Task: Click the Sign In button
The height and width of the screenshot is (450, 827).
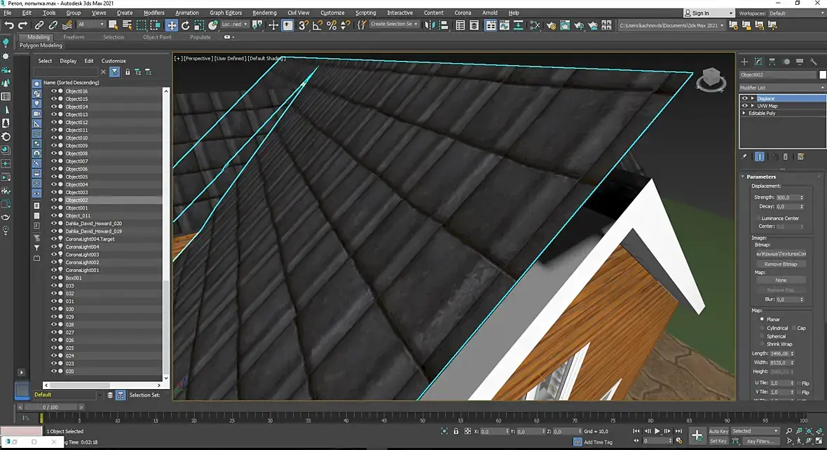Action: [x=701, y=13]
